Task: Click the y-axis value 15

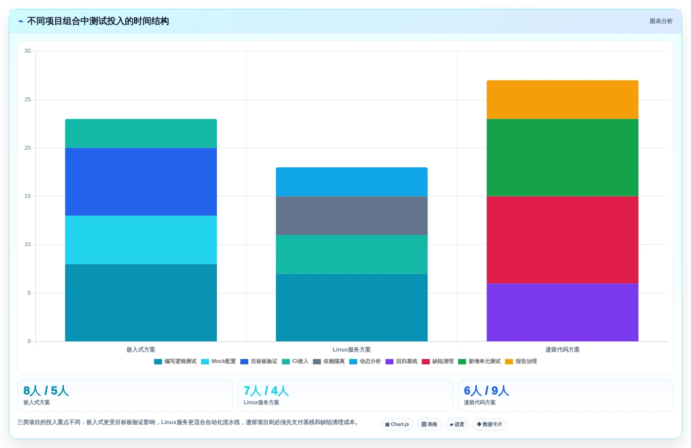Action: coord(27,196)
